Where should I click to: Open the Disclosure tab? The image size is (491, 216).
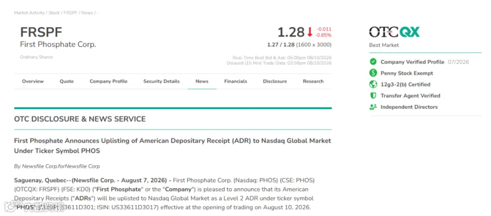point(275,81)
